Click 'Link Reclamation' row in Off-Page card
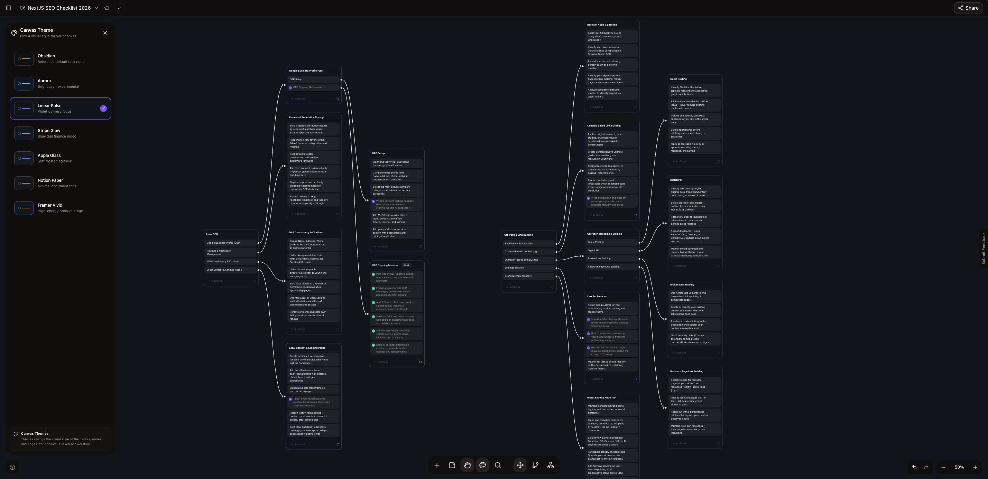The image size is (988, 479). (528, 268)
